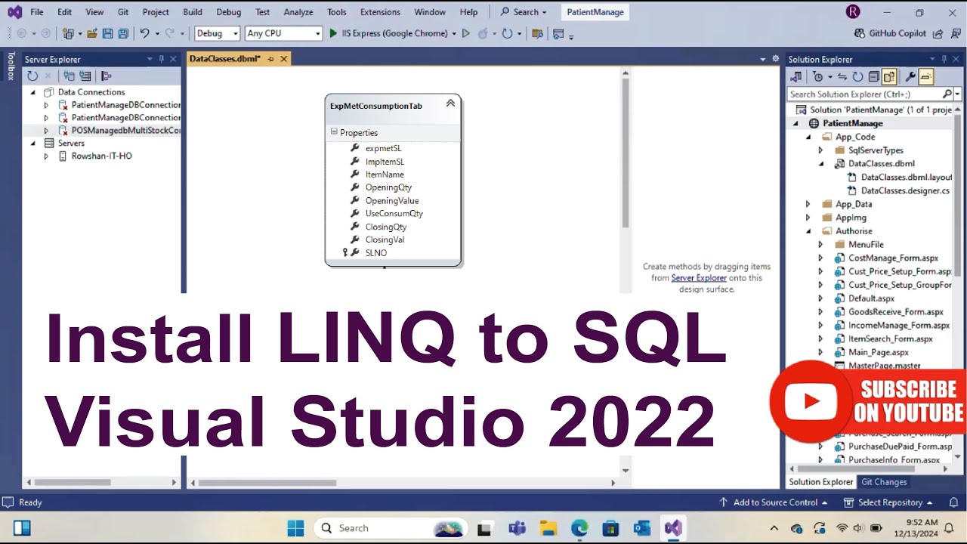Select the ItemName property

pyautogui.click(x=385, y=175)
